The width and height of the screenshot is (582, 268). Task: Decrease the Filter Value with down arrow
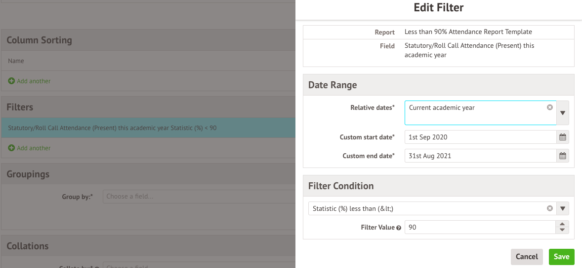pos(562,230)
